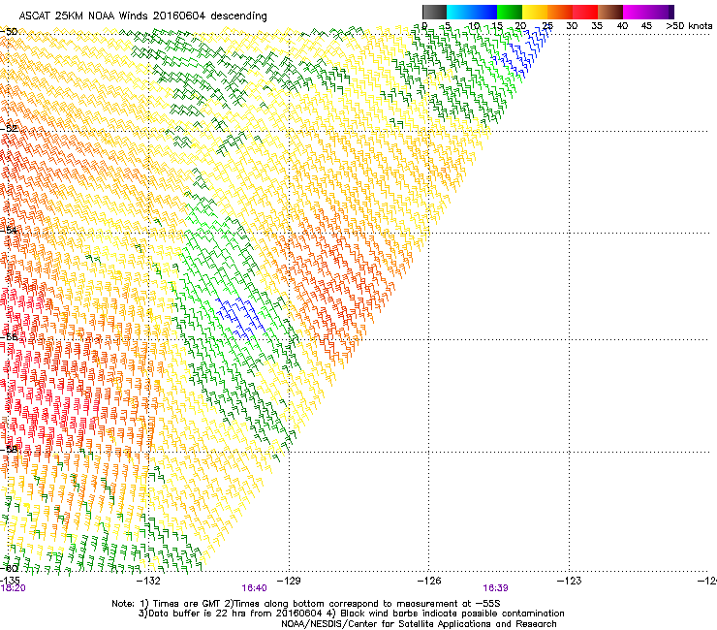Click the gray 0-5 knots legend swatch
The height and width of the screenshot is (630, 717).
tap(434, 12)
